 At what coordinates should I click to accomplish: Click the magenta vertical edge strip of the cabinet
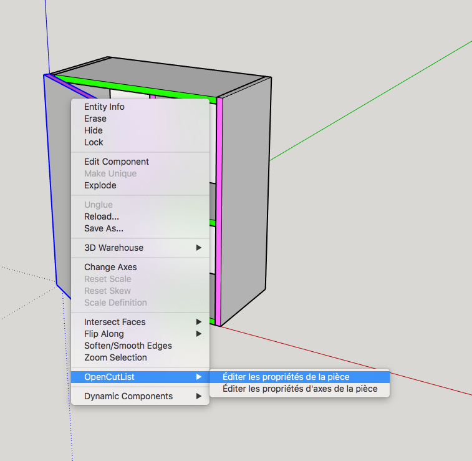coord(219,211)
